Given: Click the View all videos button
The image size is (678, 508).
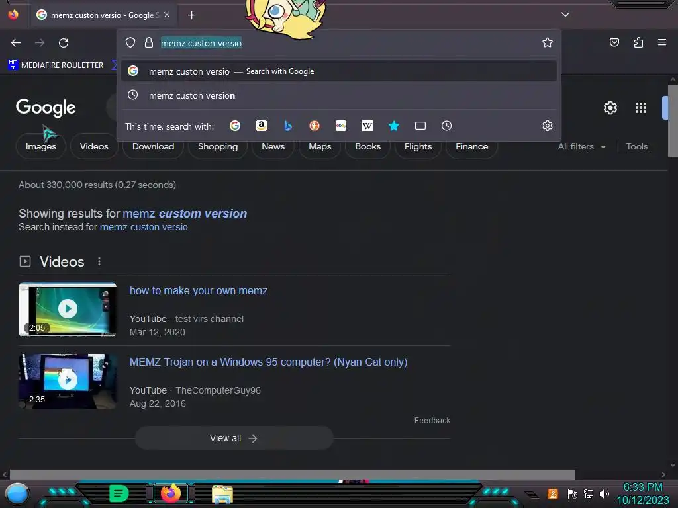Looking at the screenshot, I should click(234, 438).
